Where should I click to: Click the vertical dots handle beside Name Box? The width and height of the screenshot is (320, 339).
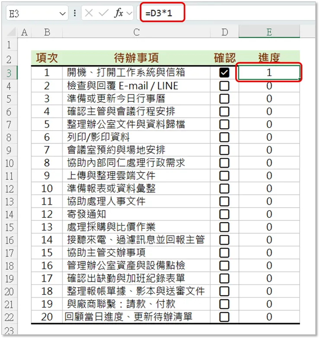pos(74,13)
